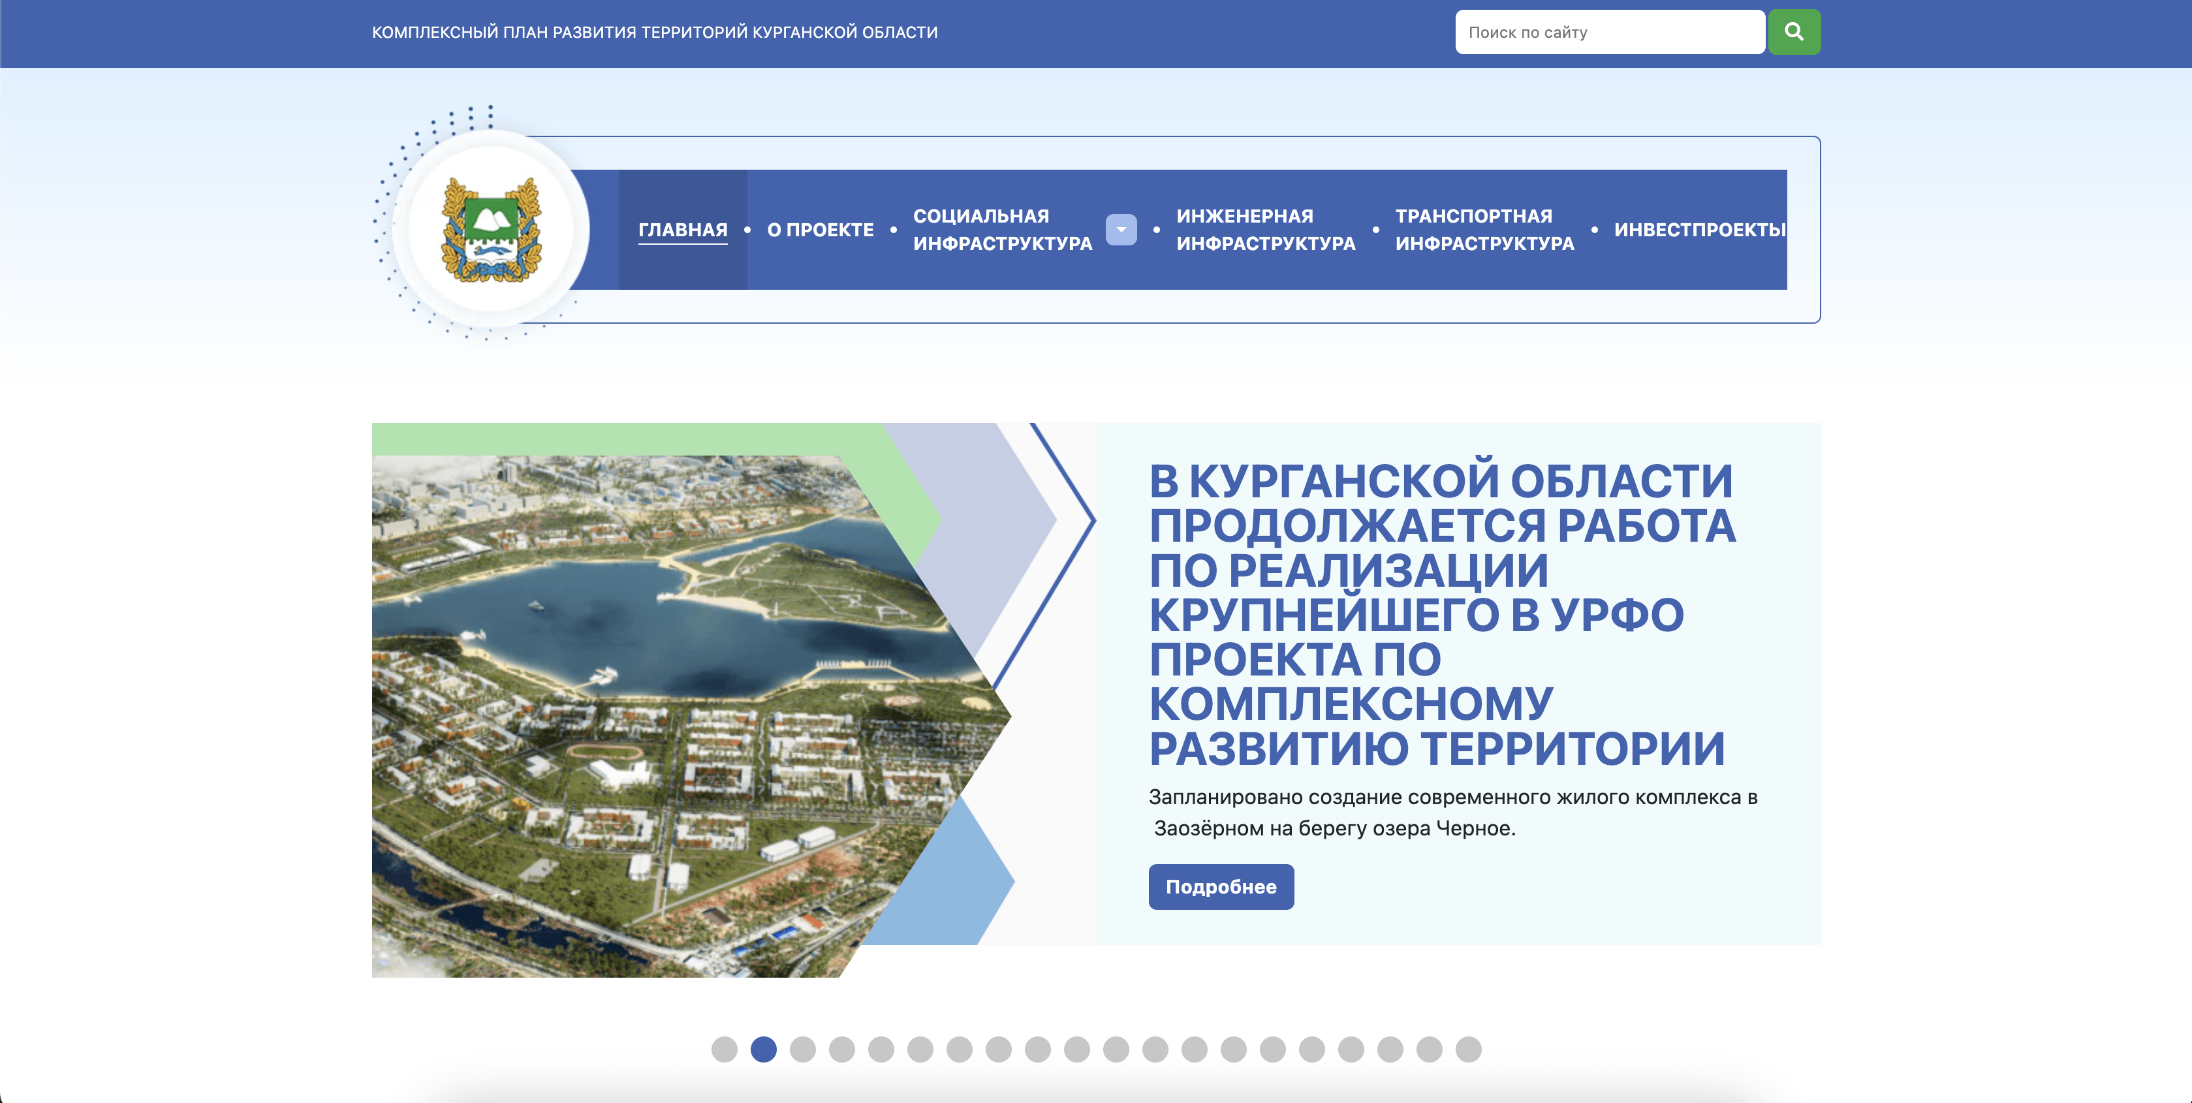Open the О проекте menu item

tap(821, 230)
